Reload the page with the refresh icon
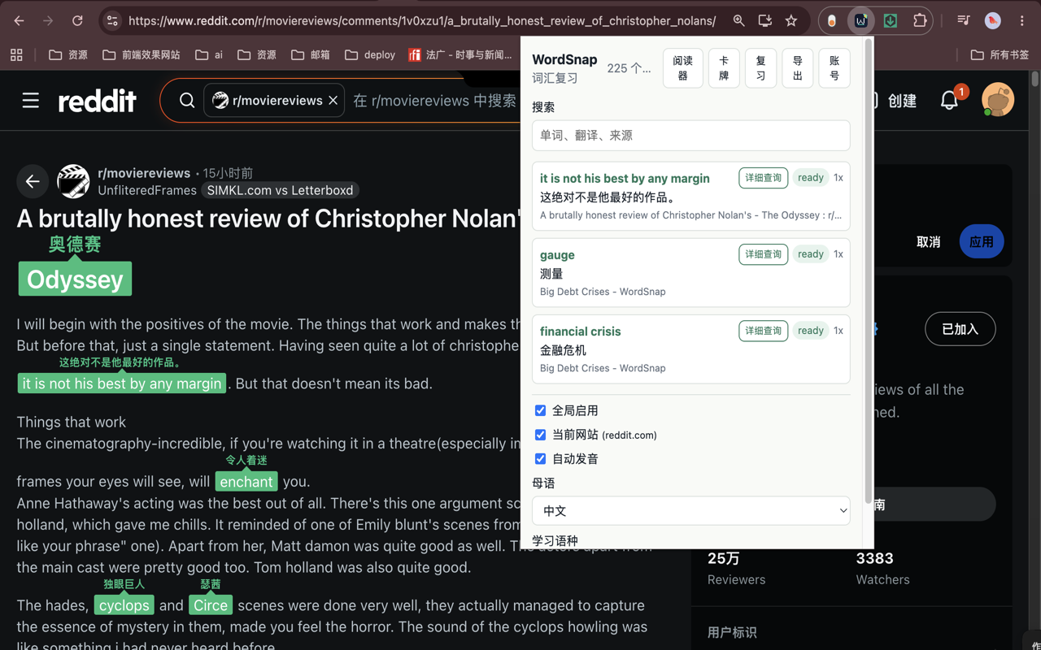The image size is (1041, 650). (x=77, y=20)
